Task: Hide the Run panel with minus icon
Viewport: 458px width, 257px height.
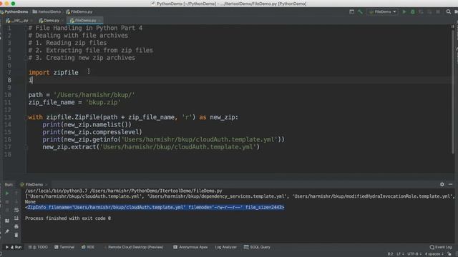Action: pos(450,184)
